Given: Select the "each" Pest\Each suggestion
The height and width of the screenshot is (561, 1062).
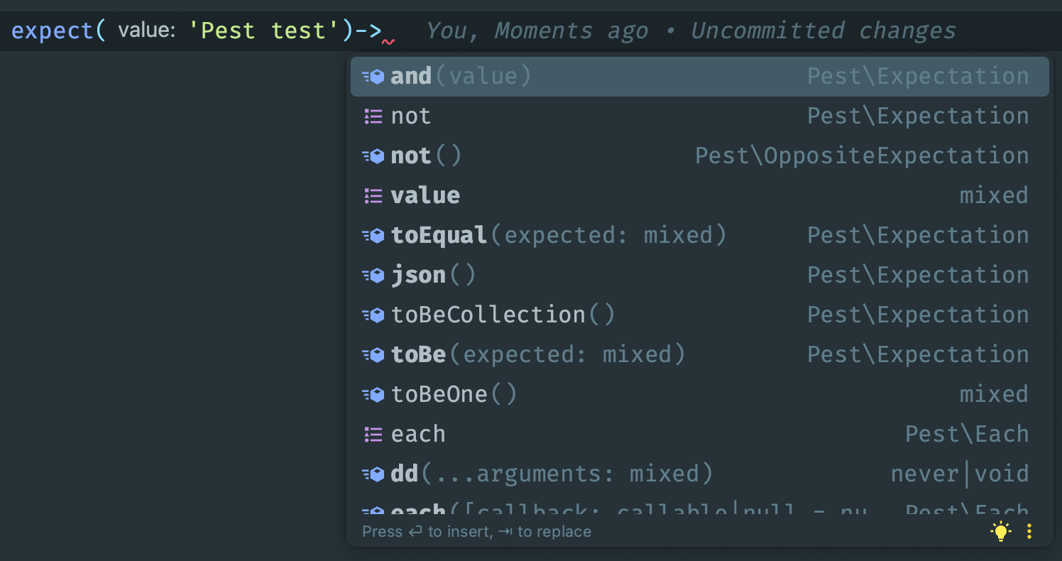Looking at the screenshot, I should tap(419, 434).
